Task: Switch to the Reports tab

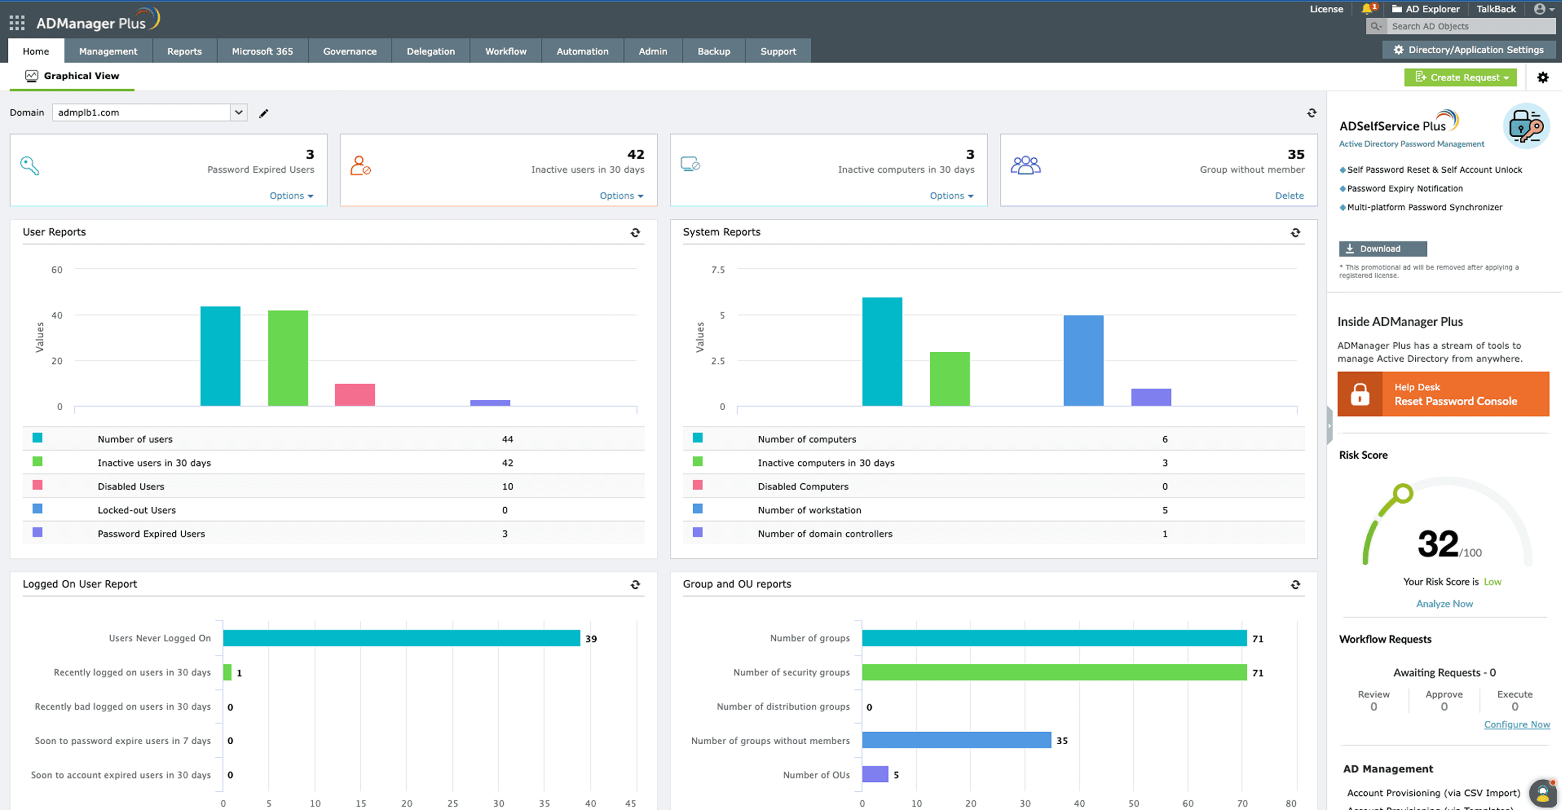Action: [184, 51]
